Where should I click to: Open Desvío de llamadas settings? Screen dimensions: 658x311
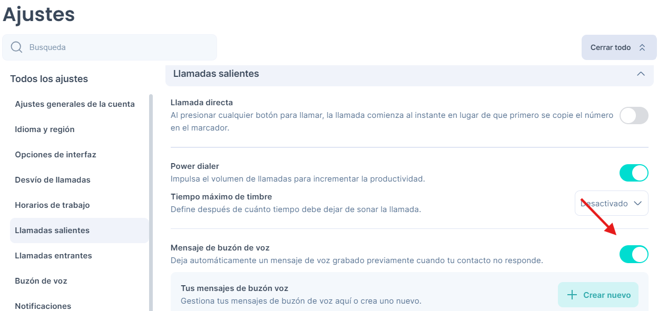[x=53, y=180]
